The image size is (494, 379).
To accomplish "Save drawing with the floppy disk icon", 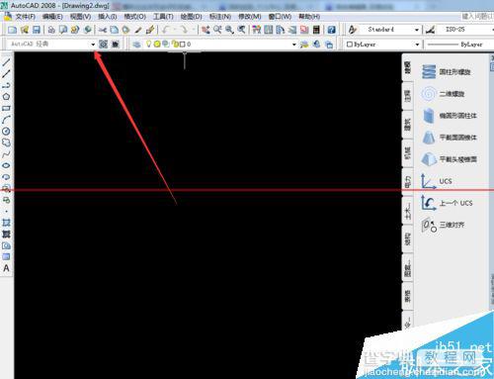I will pyautogui.click(x=37, y=30).
